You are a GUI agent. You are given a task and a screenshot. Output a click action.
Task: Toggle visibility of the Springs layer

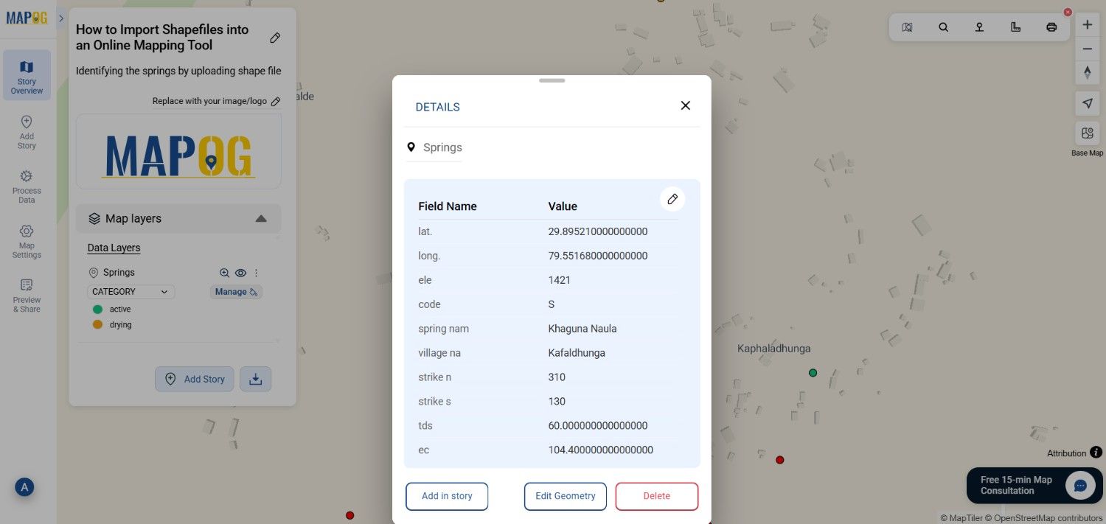tap(240, 273)
